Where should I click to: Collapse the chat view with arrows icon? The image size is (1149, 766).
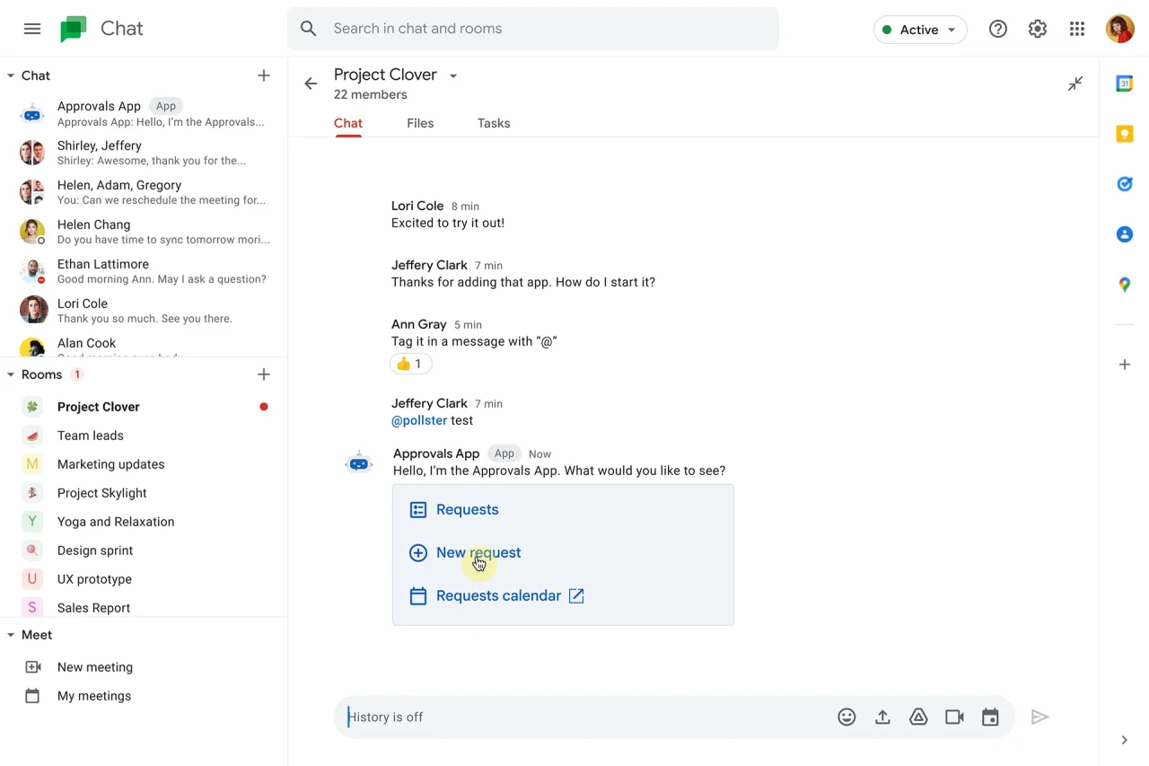(x=1075, y=84)
